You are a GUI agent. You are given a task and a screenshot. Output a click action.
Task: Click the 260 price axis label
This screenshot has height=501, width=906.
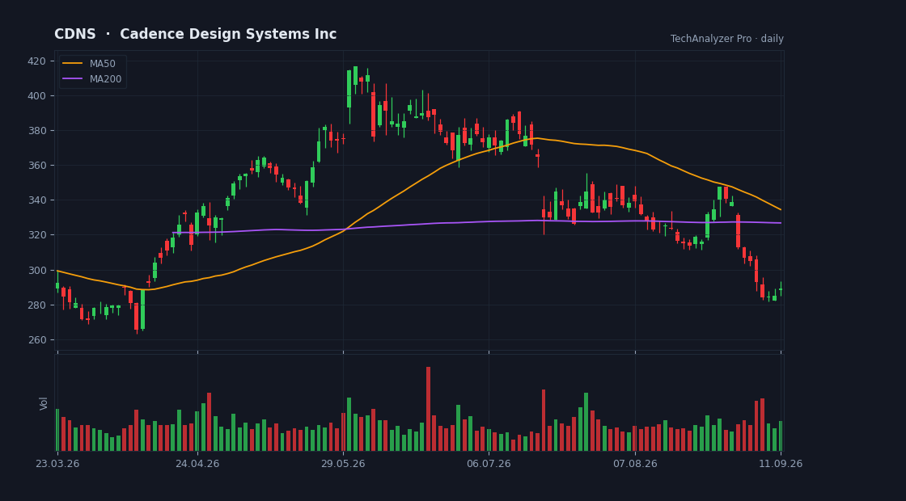[37, 340]
